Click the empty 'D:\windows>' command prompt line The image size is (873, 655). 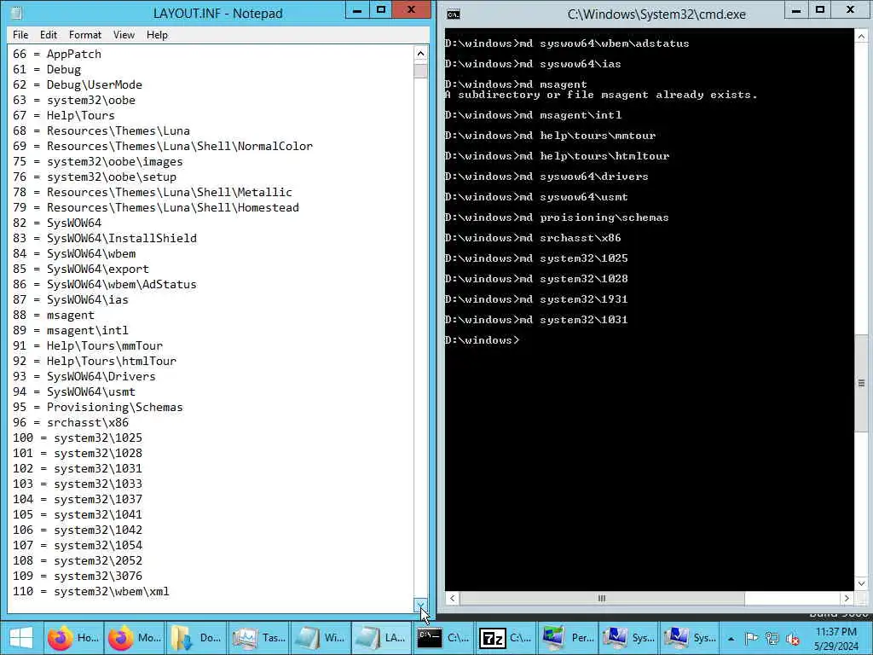[x=483, y=339]
